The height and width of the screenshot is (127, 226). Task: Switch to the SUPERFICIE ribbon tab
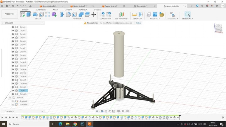coord(40,10)
